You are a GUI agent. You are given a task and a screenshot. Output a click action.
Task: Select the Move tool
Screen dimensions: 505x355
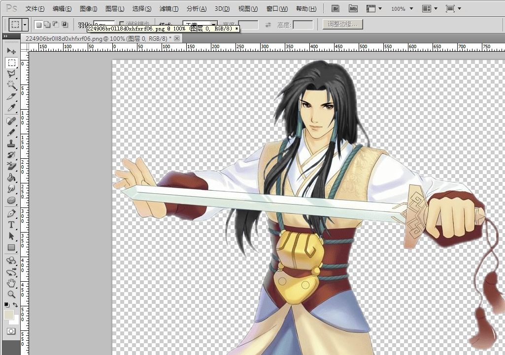(11, 51)
